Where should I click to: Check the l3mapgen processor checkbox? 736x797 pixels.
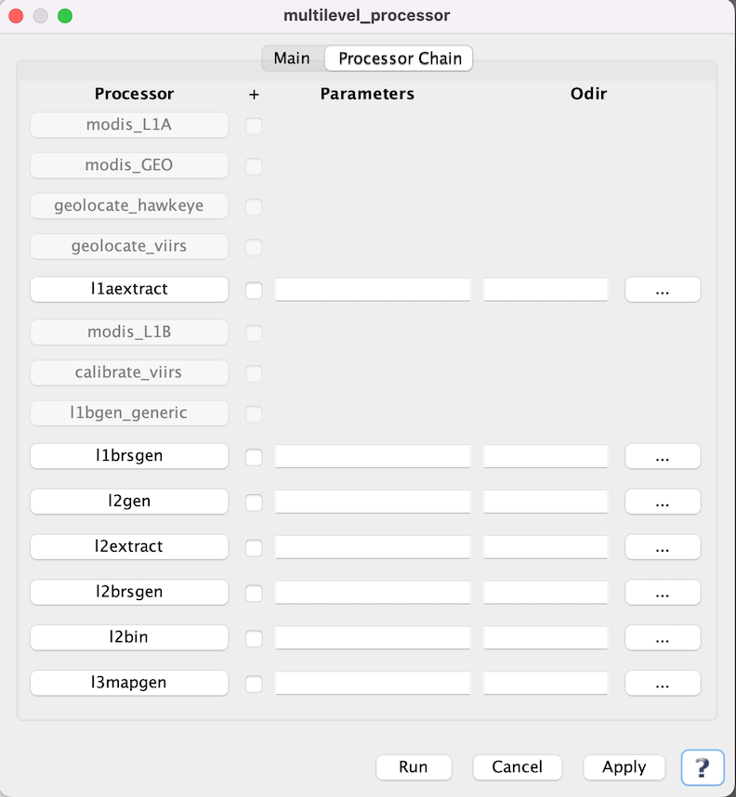254,684
